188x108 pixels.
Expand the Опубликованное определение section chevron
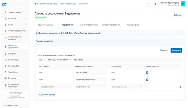(x=183, y=33)
